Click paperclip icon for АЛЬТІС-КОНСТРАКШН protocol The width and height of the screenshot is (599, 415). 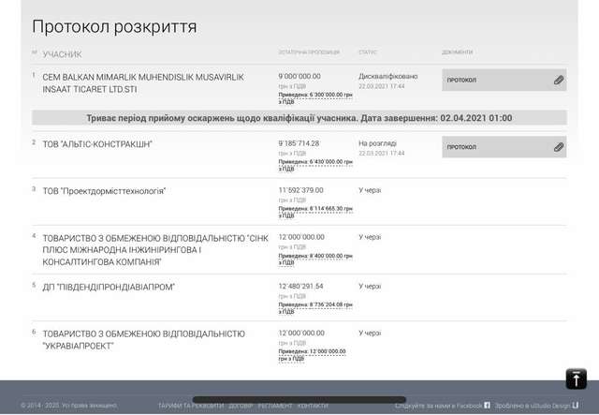pos(558,147)
